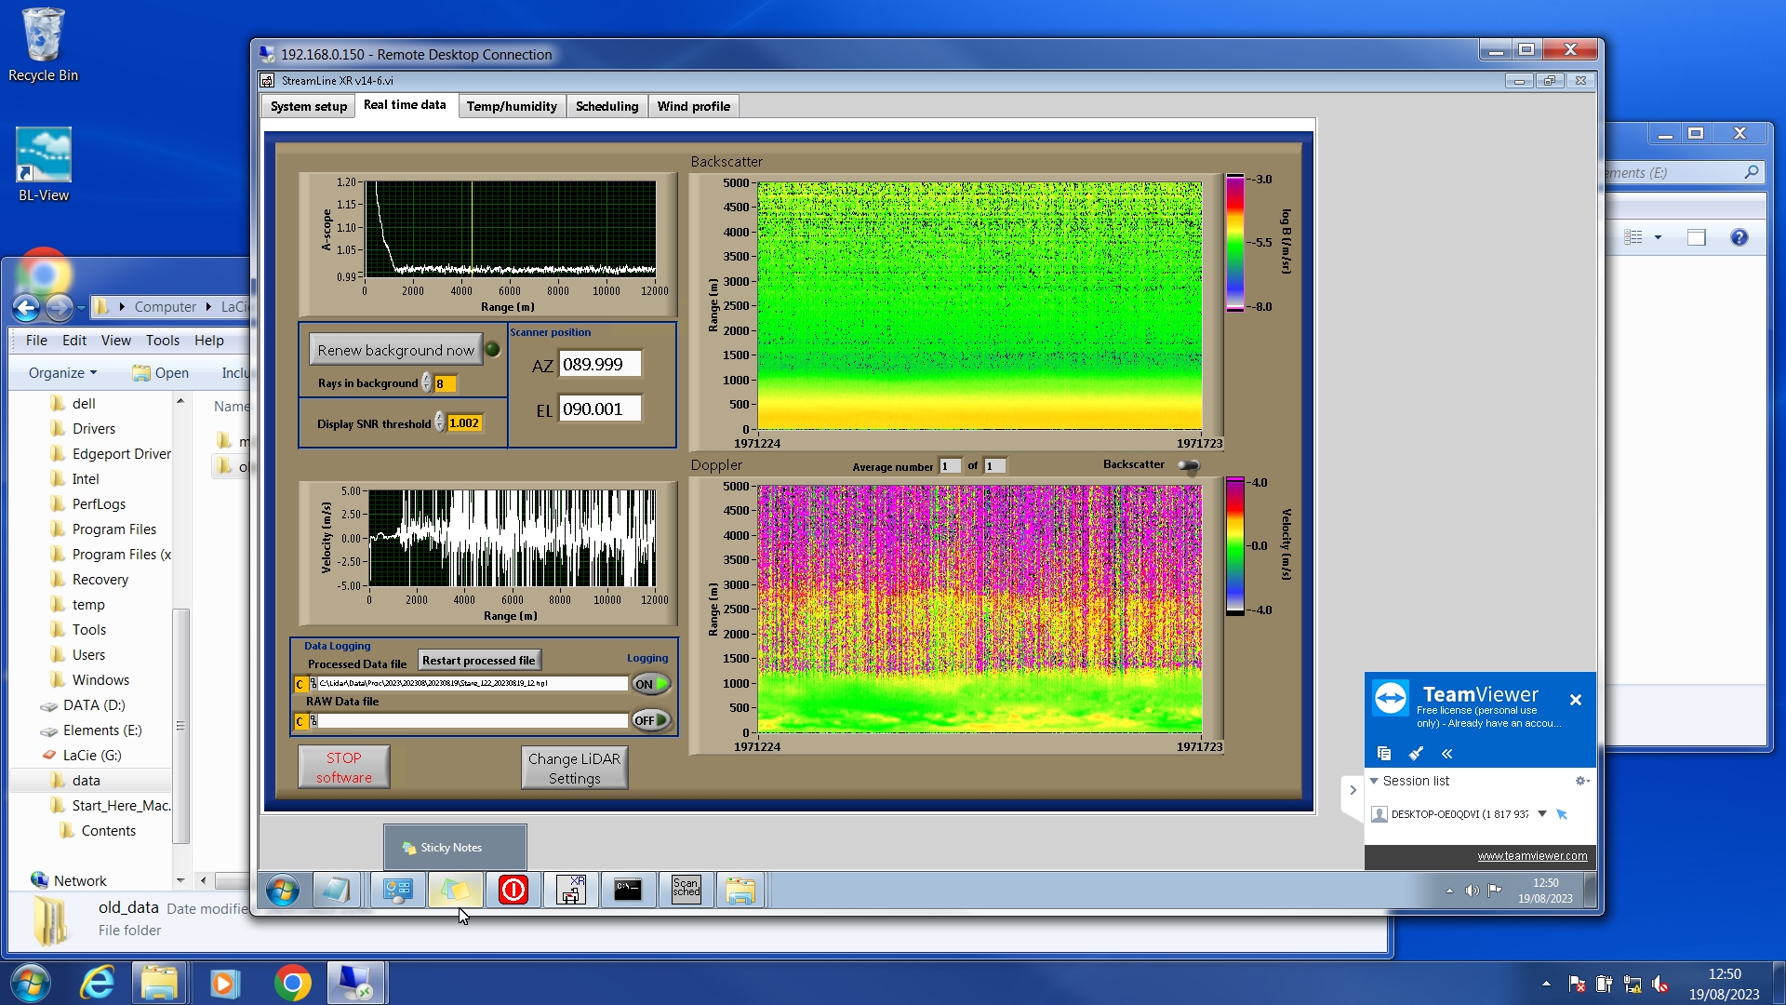Click the AZ scanner position field
1786x1005 pixels.
point(599,364)
